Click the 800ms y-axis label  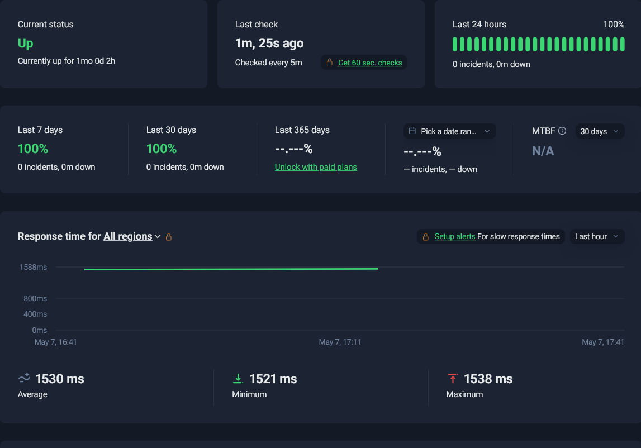(x=35, y=298)
